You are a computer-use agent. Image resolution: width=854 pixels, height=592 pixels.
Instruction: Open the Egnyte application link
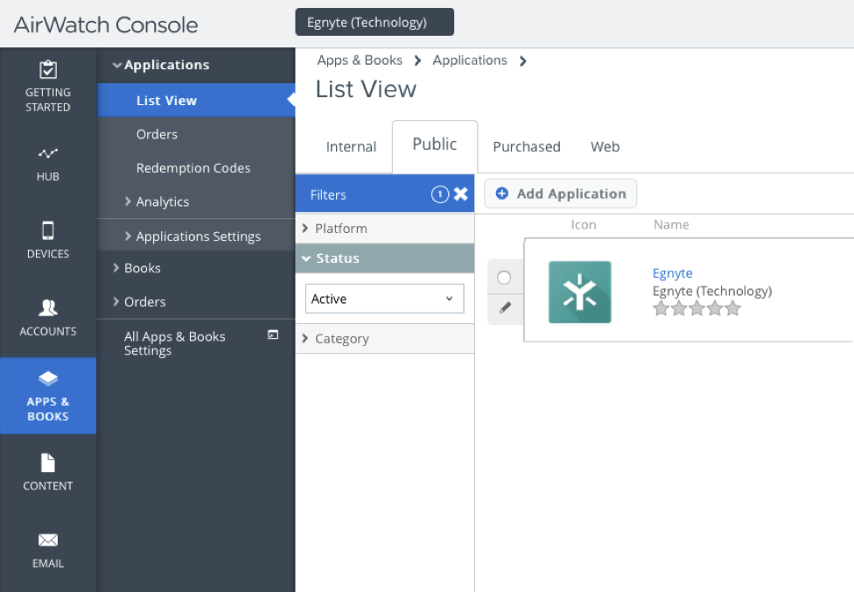673,273
